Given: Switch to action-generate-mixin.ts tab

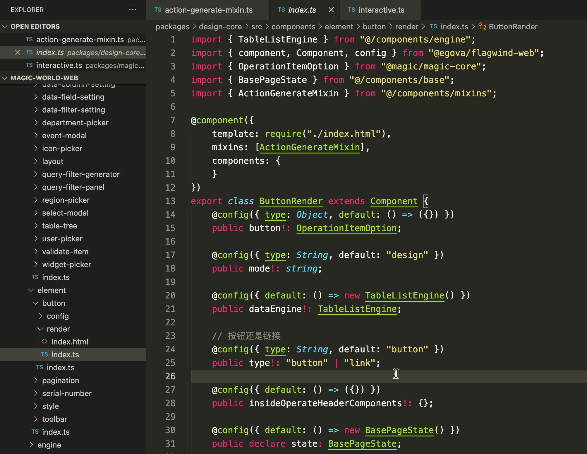Looking at the screenshot, I should click(x=208, y=10).
